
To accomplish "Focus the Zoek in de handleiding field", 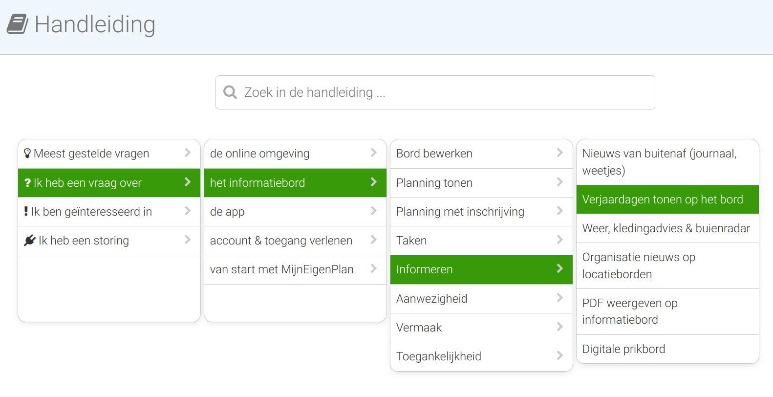I will pyautogui.click(x=435, y=92).
